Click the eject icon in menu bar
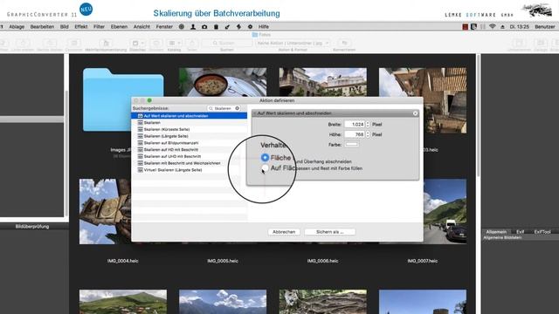The height and width of the screenshot is (314, 559). click(x=503, y=27)
